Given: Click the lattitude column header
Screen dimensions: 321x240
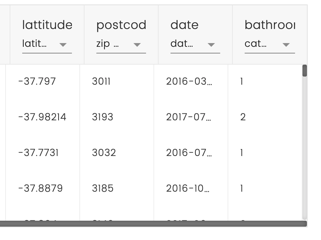Looking at the screenshot, I should pyautogui.click(x=47, y=25).
